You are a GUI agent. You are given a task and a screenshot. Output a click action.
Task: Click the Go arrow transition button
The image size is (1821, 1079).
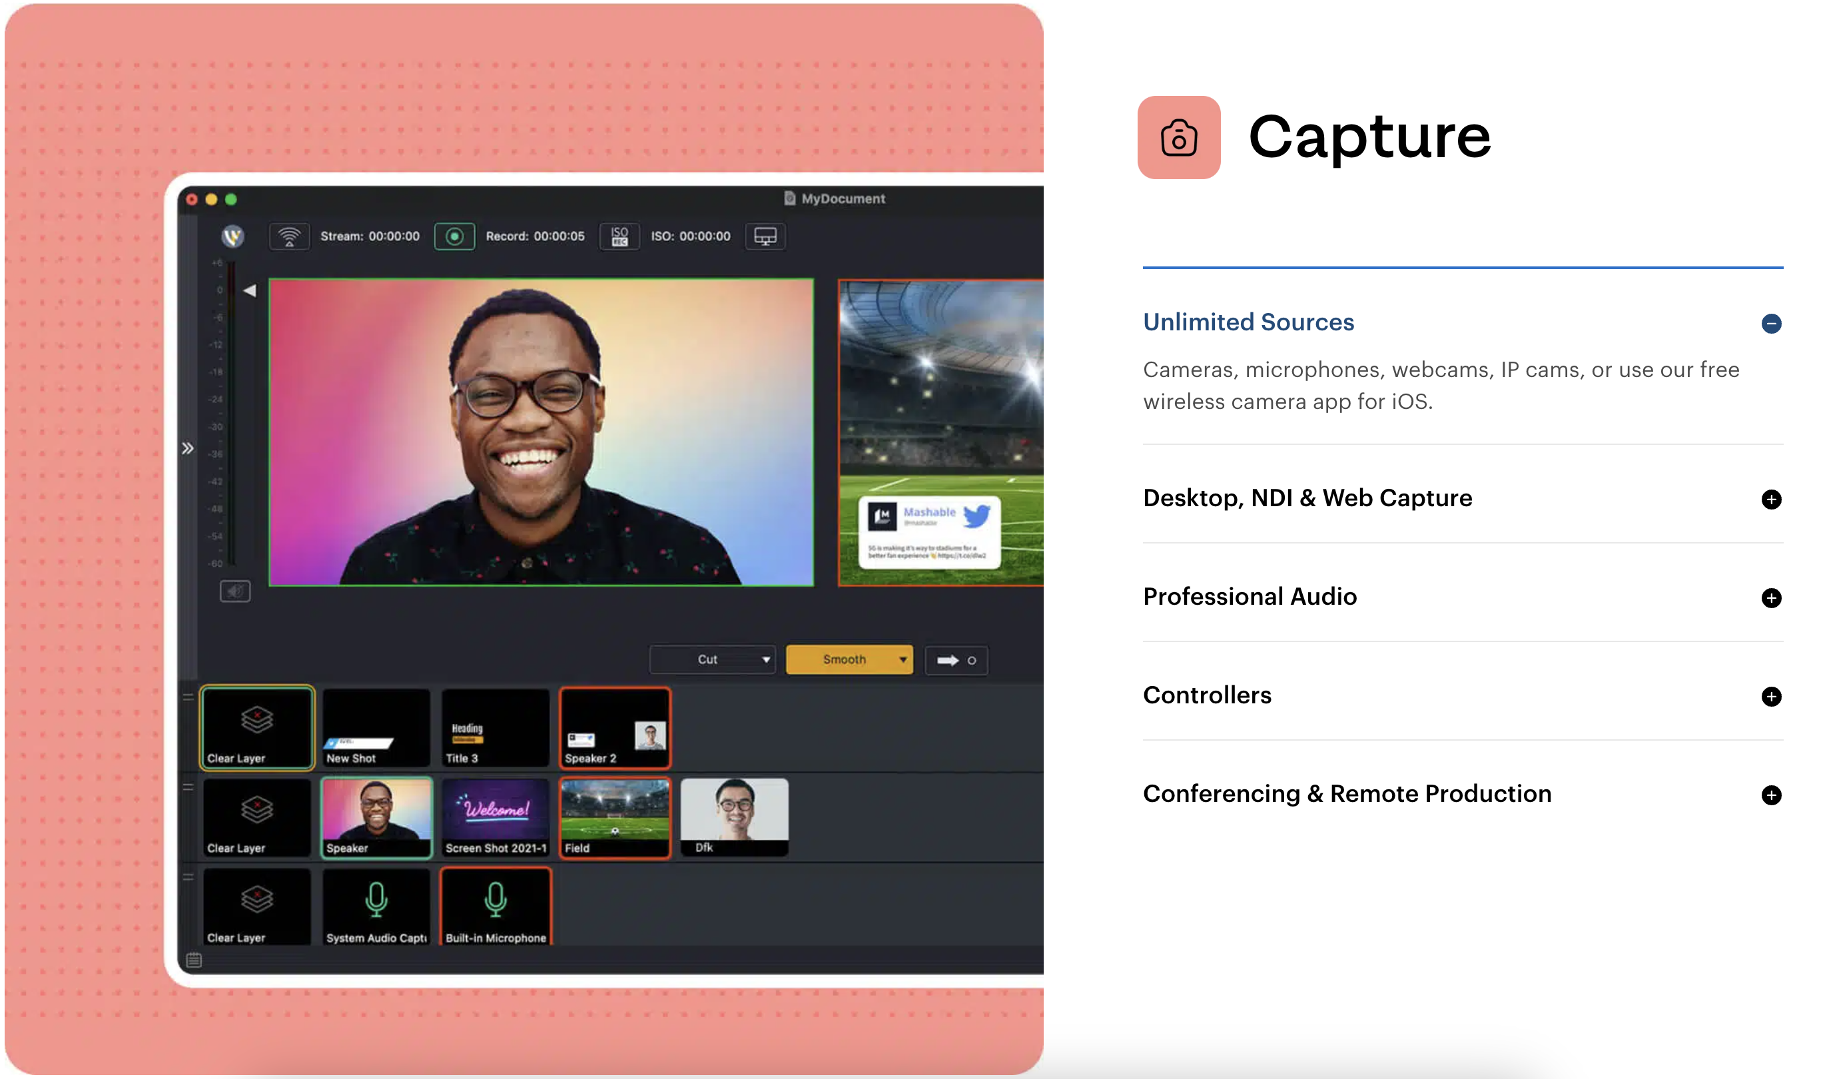pyautogui.click(x=956, y=660)
